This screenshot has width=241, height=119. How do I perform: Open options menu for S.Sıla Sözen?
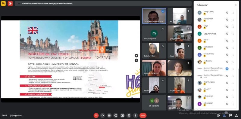click(x=233, y=48)
